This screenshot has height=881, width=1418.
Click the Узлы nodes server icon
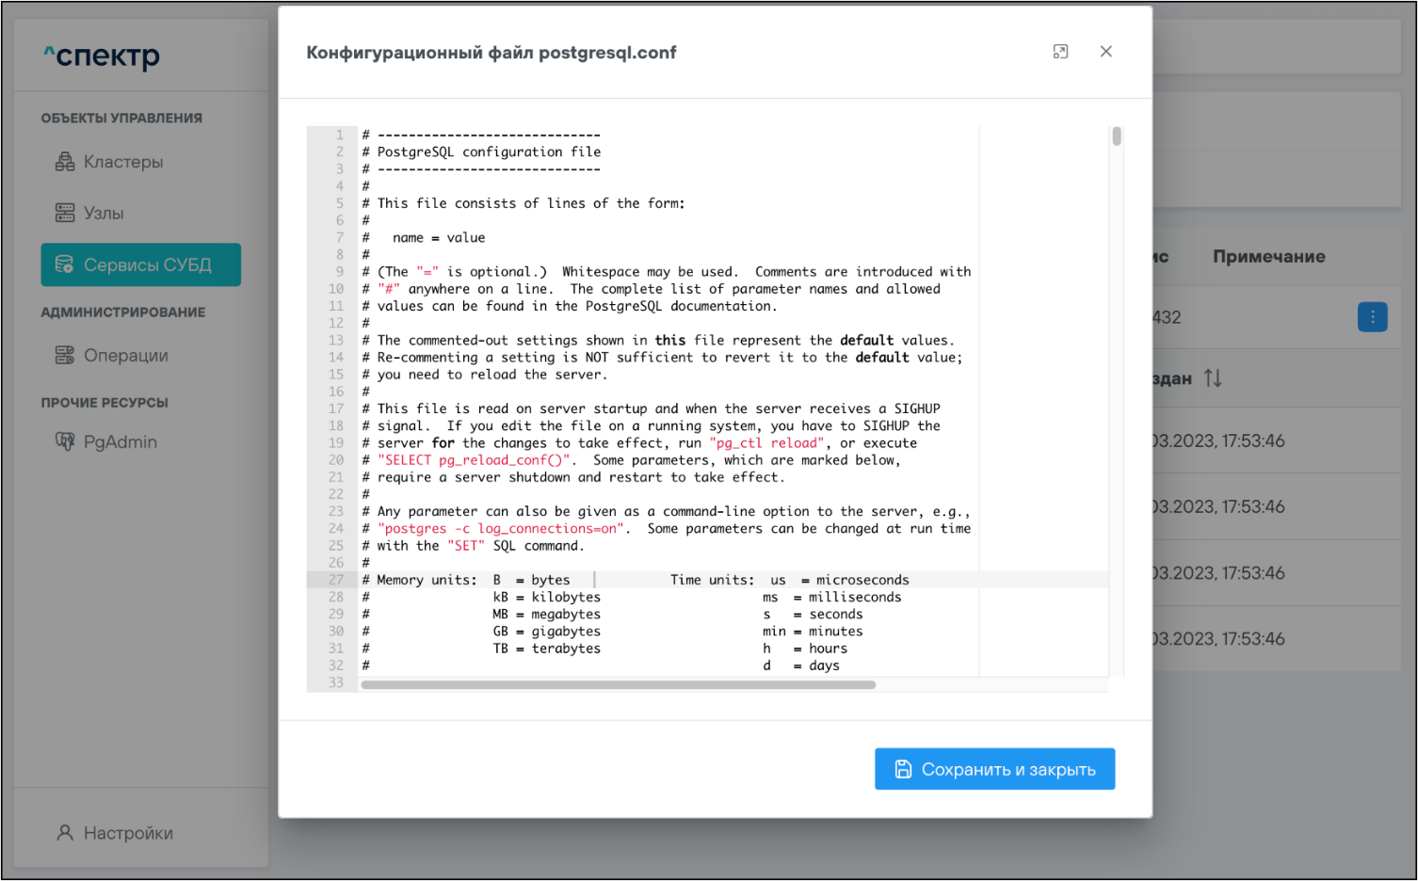[x=65, y=213]
